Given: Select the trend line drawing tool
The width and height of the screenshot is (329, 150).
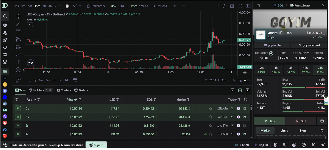Looking at the screenshot, I should pyautogui.click(x=18, y=24).
